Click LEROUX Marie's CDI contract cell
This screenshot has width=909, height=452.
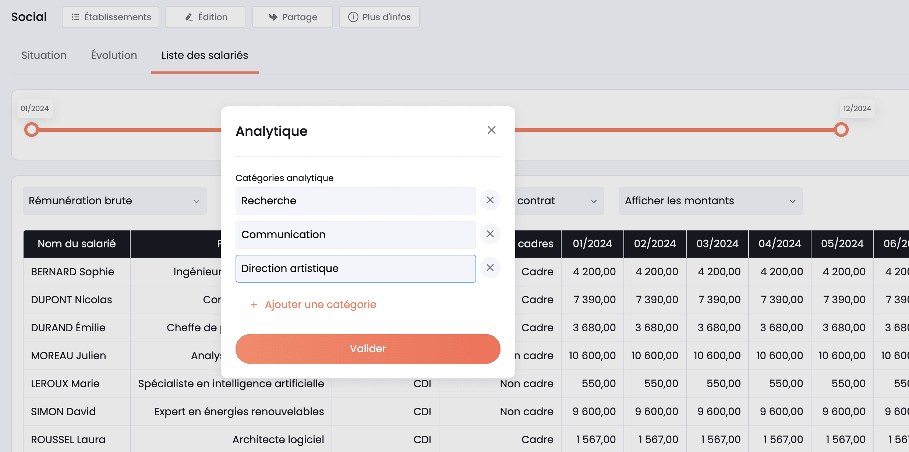pos(385,384)
